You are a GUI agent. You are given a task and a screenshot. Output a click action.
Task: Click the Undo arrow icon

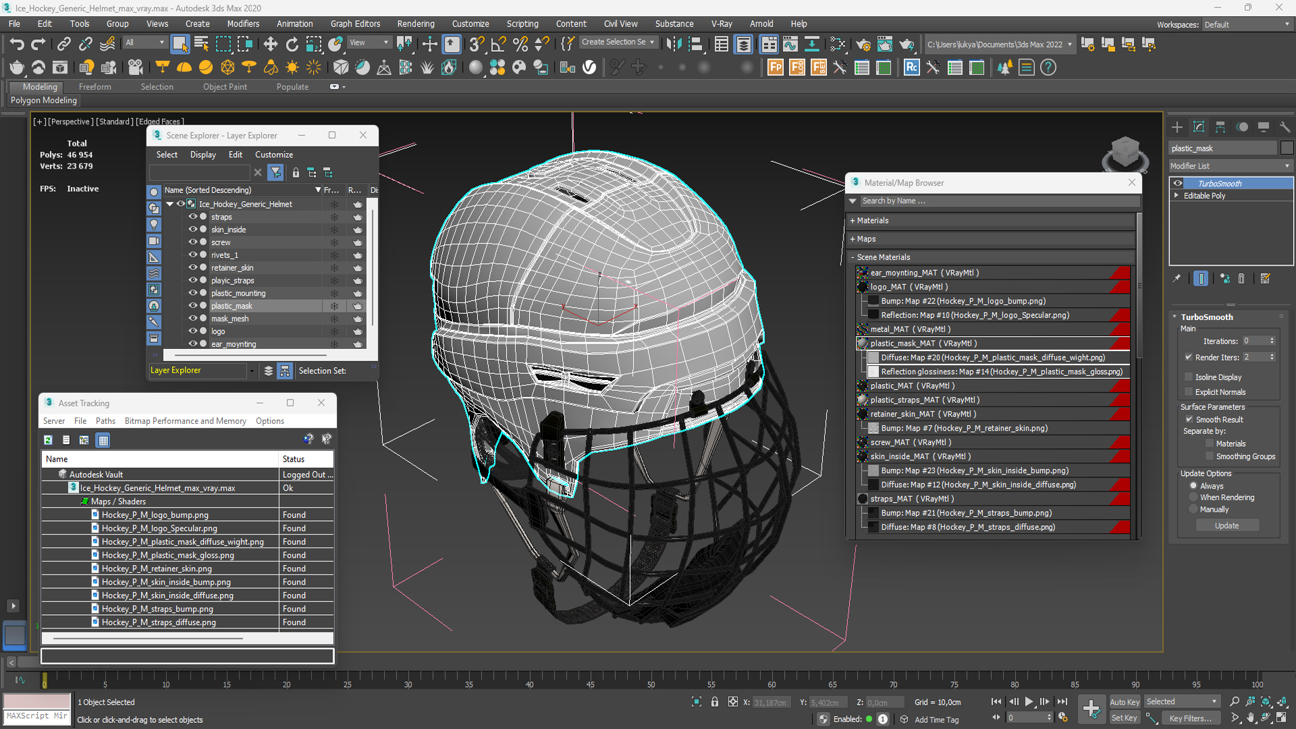point(17,45)
